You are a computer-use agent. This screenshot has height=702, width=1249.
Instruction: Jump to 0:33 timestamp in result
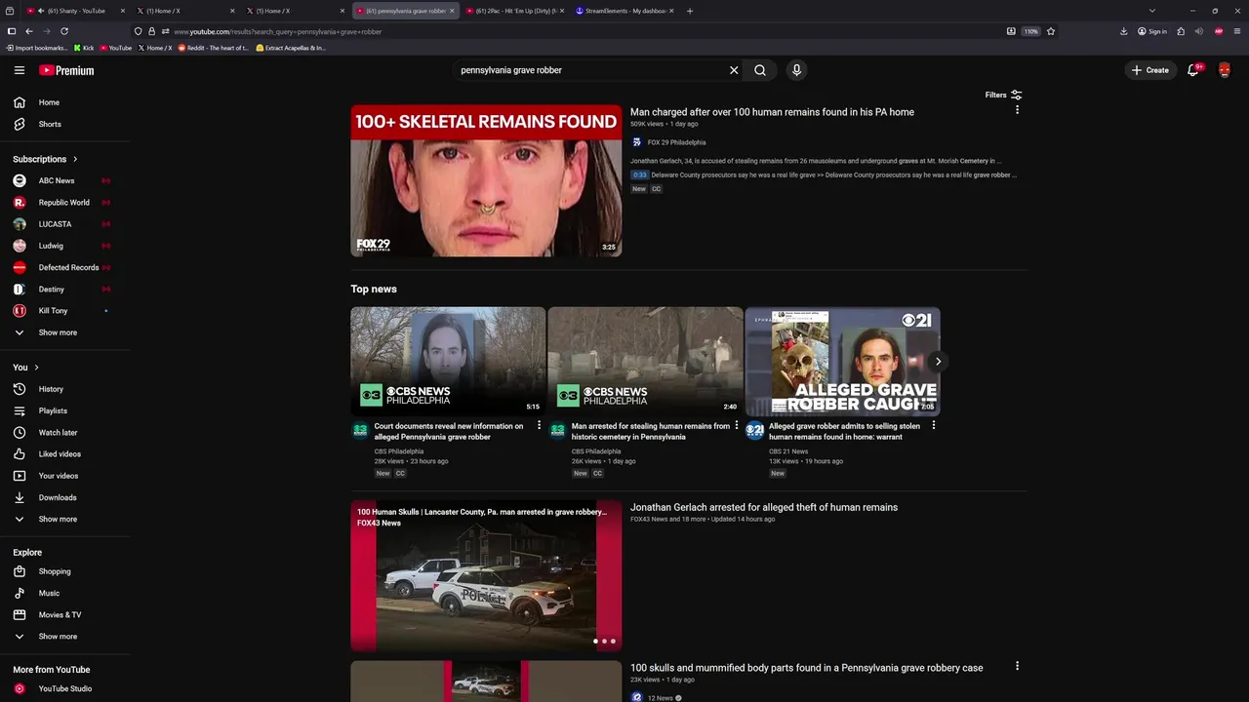point(639,175)
